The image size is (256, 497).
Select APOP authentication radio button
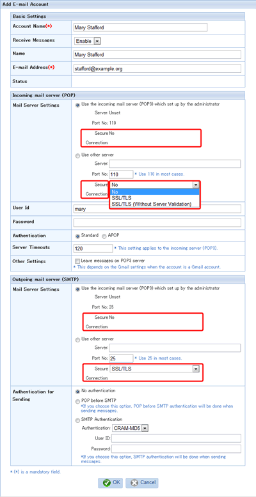tap(104, 236)
